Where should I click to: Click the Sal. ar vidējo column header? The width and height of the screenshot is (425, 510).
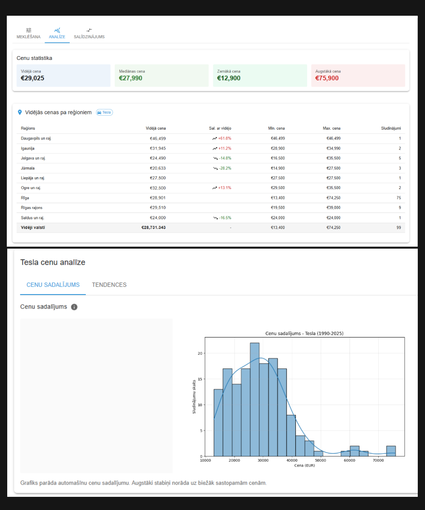[220, 128]
